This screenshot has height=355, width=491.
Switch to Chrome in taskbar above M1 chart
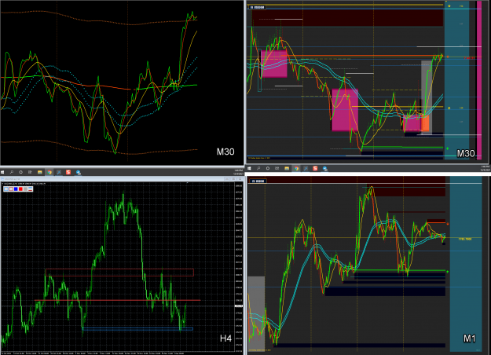296,168
